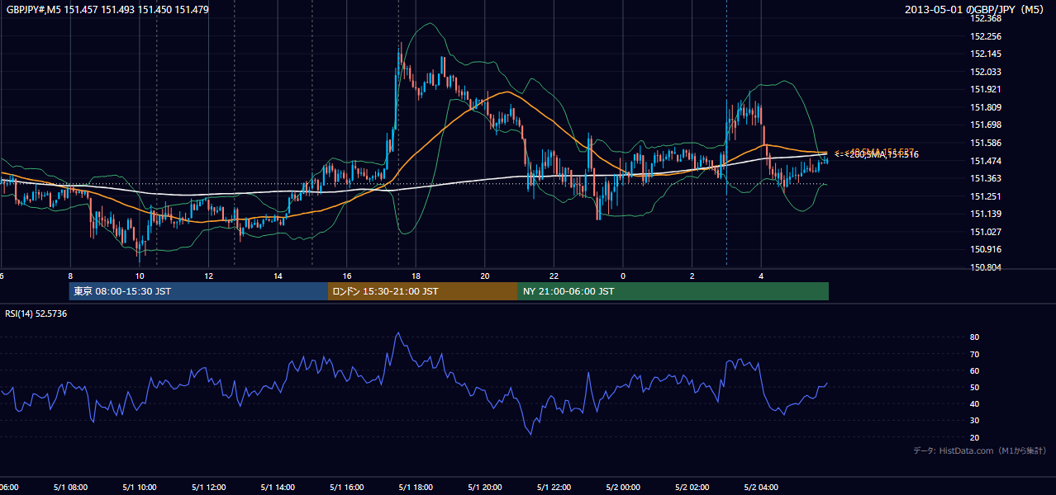The width and height of the screenshot is (1056, 495).
Task: Click price axis label 151.809
Action: pyautogui.click(x=985, y=107)
